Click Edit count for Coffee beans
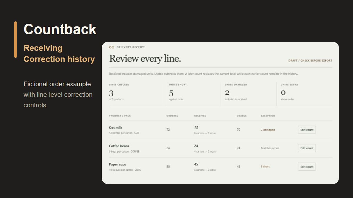 307,148
